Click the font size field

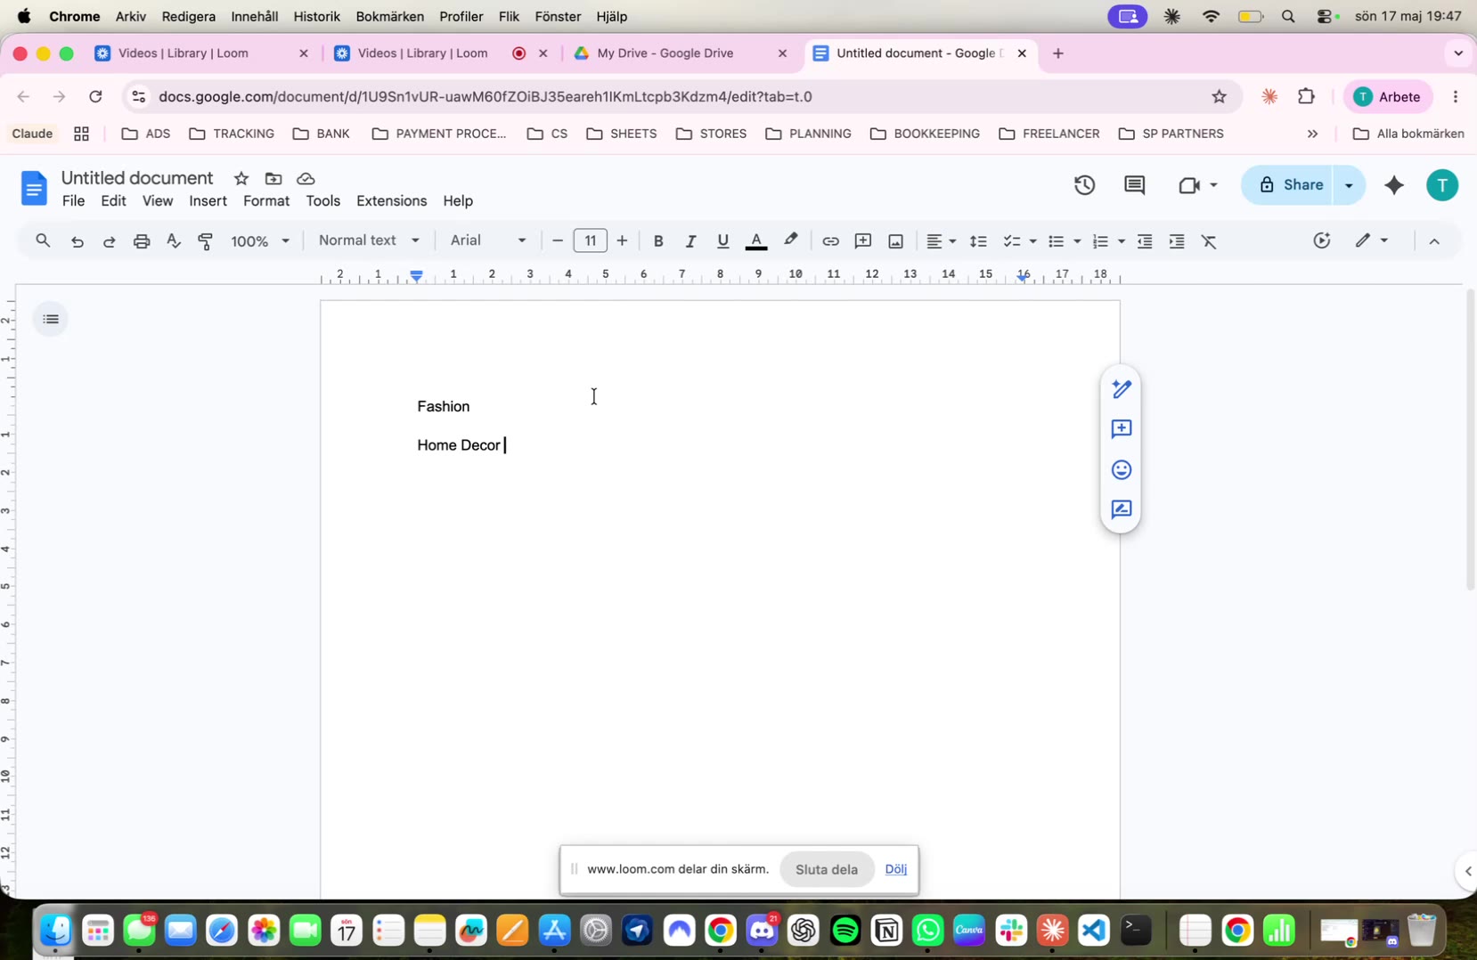pos(591,241)
